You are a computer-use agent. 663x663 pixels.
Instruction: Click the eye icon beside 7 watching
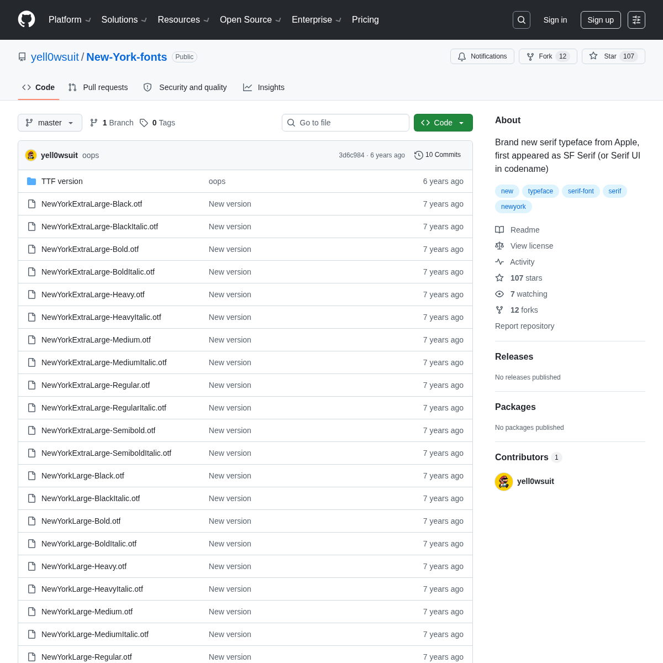click(499, 294)
